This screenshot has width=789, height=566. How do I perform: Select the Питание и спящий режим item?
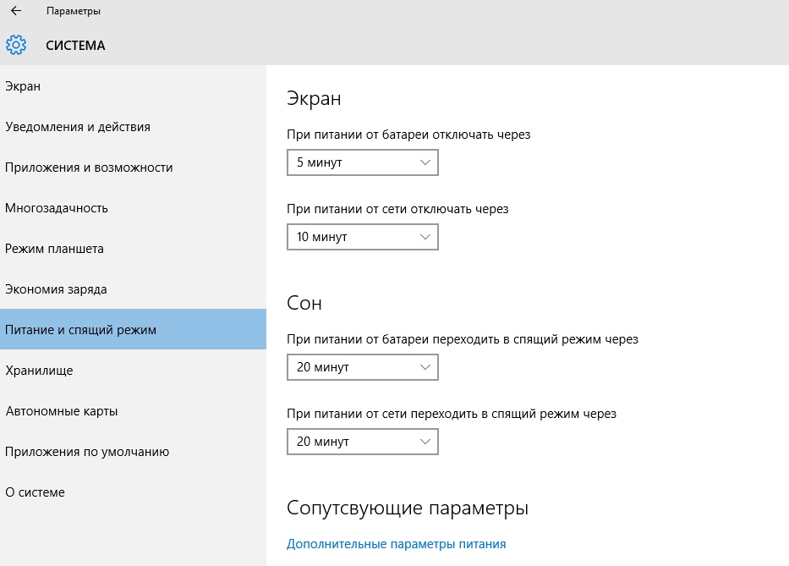point(81,330)
